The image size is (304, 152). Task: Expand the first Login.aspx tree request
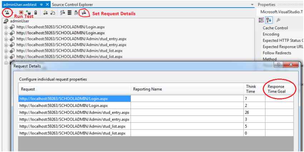pos(6,27)
